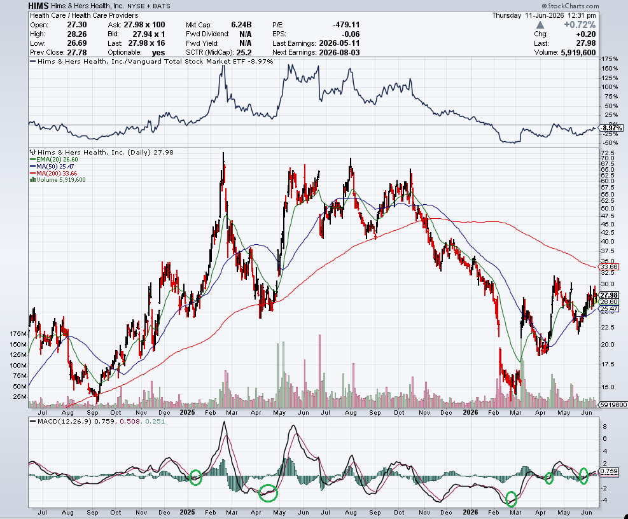The width and height of the screenshot is (628, 519).
Task: Click the 72.5 price axis label
Action: click(x=608, y=153)
